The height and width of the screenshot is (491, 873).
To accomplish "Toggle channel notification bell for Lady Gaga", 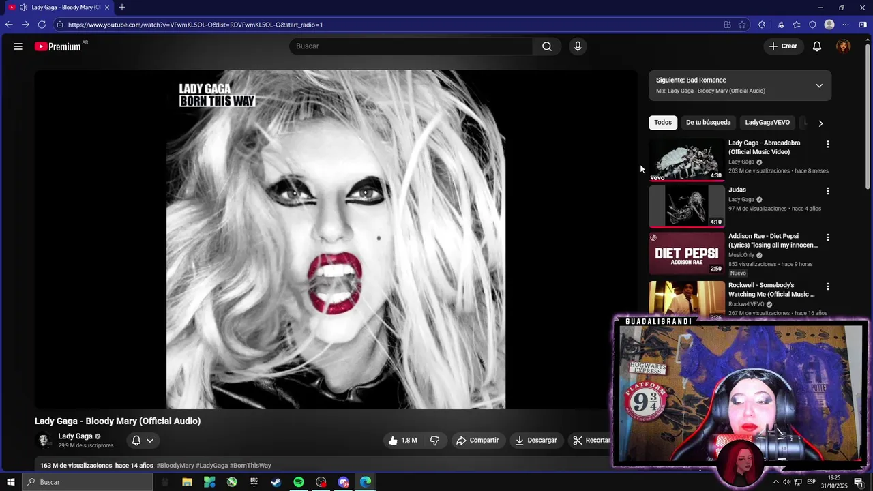I will [136, 441].
